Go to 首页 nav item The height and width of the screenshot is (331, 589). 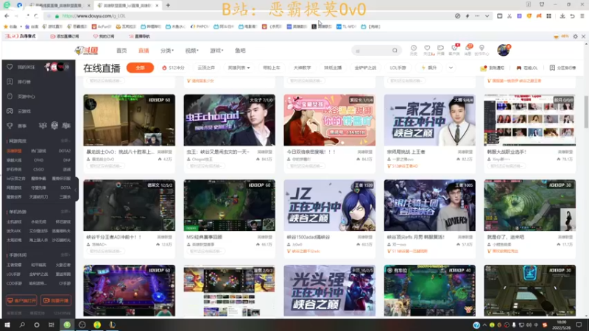pyautogui.click(x=121, y=50)
